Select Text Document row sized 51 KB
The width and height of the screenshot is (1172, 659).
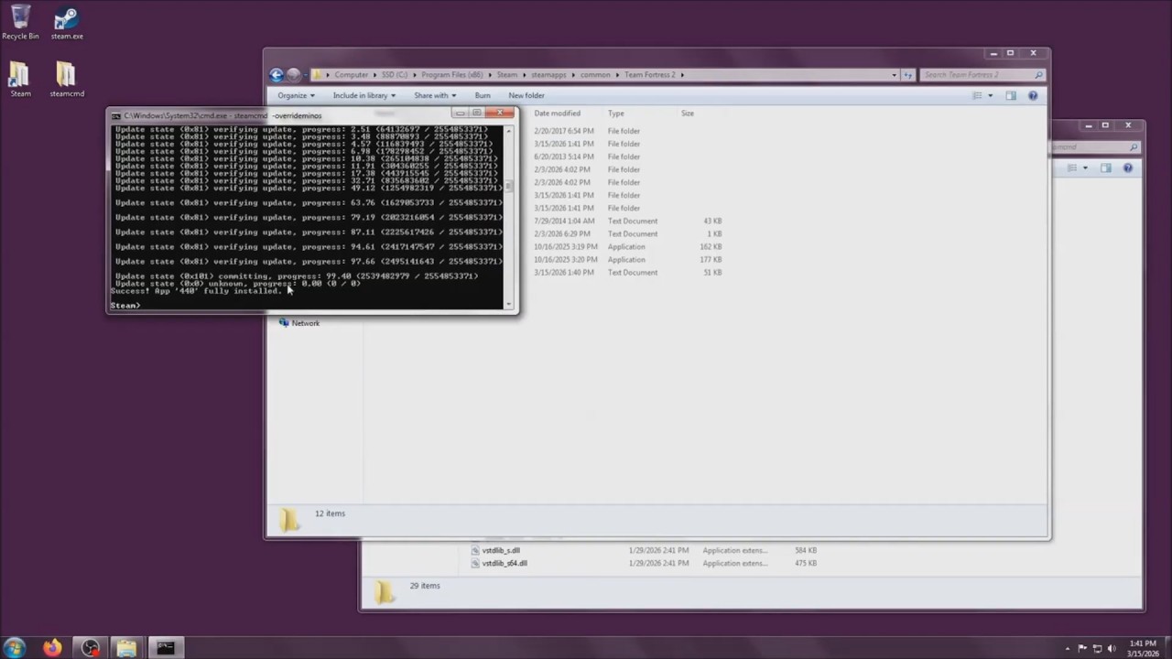point(628,272)
